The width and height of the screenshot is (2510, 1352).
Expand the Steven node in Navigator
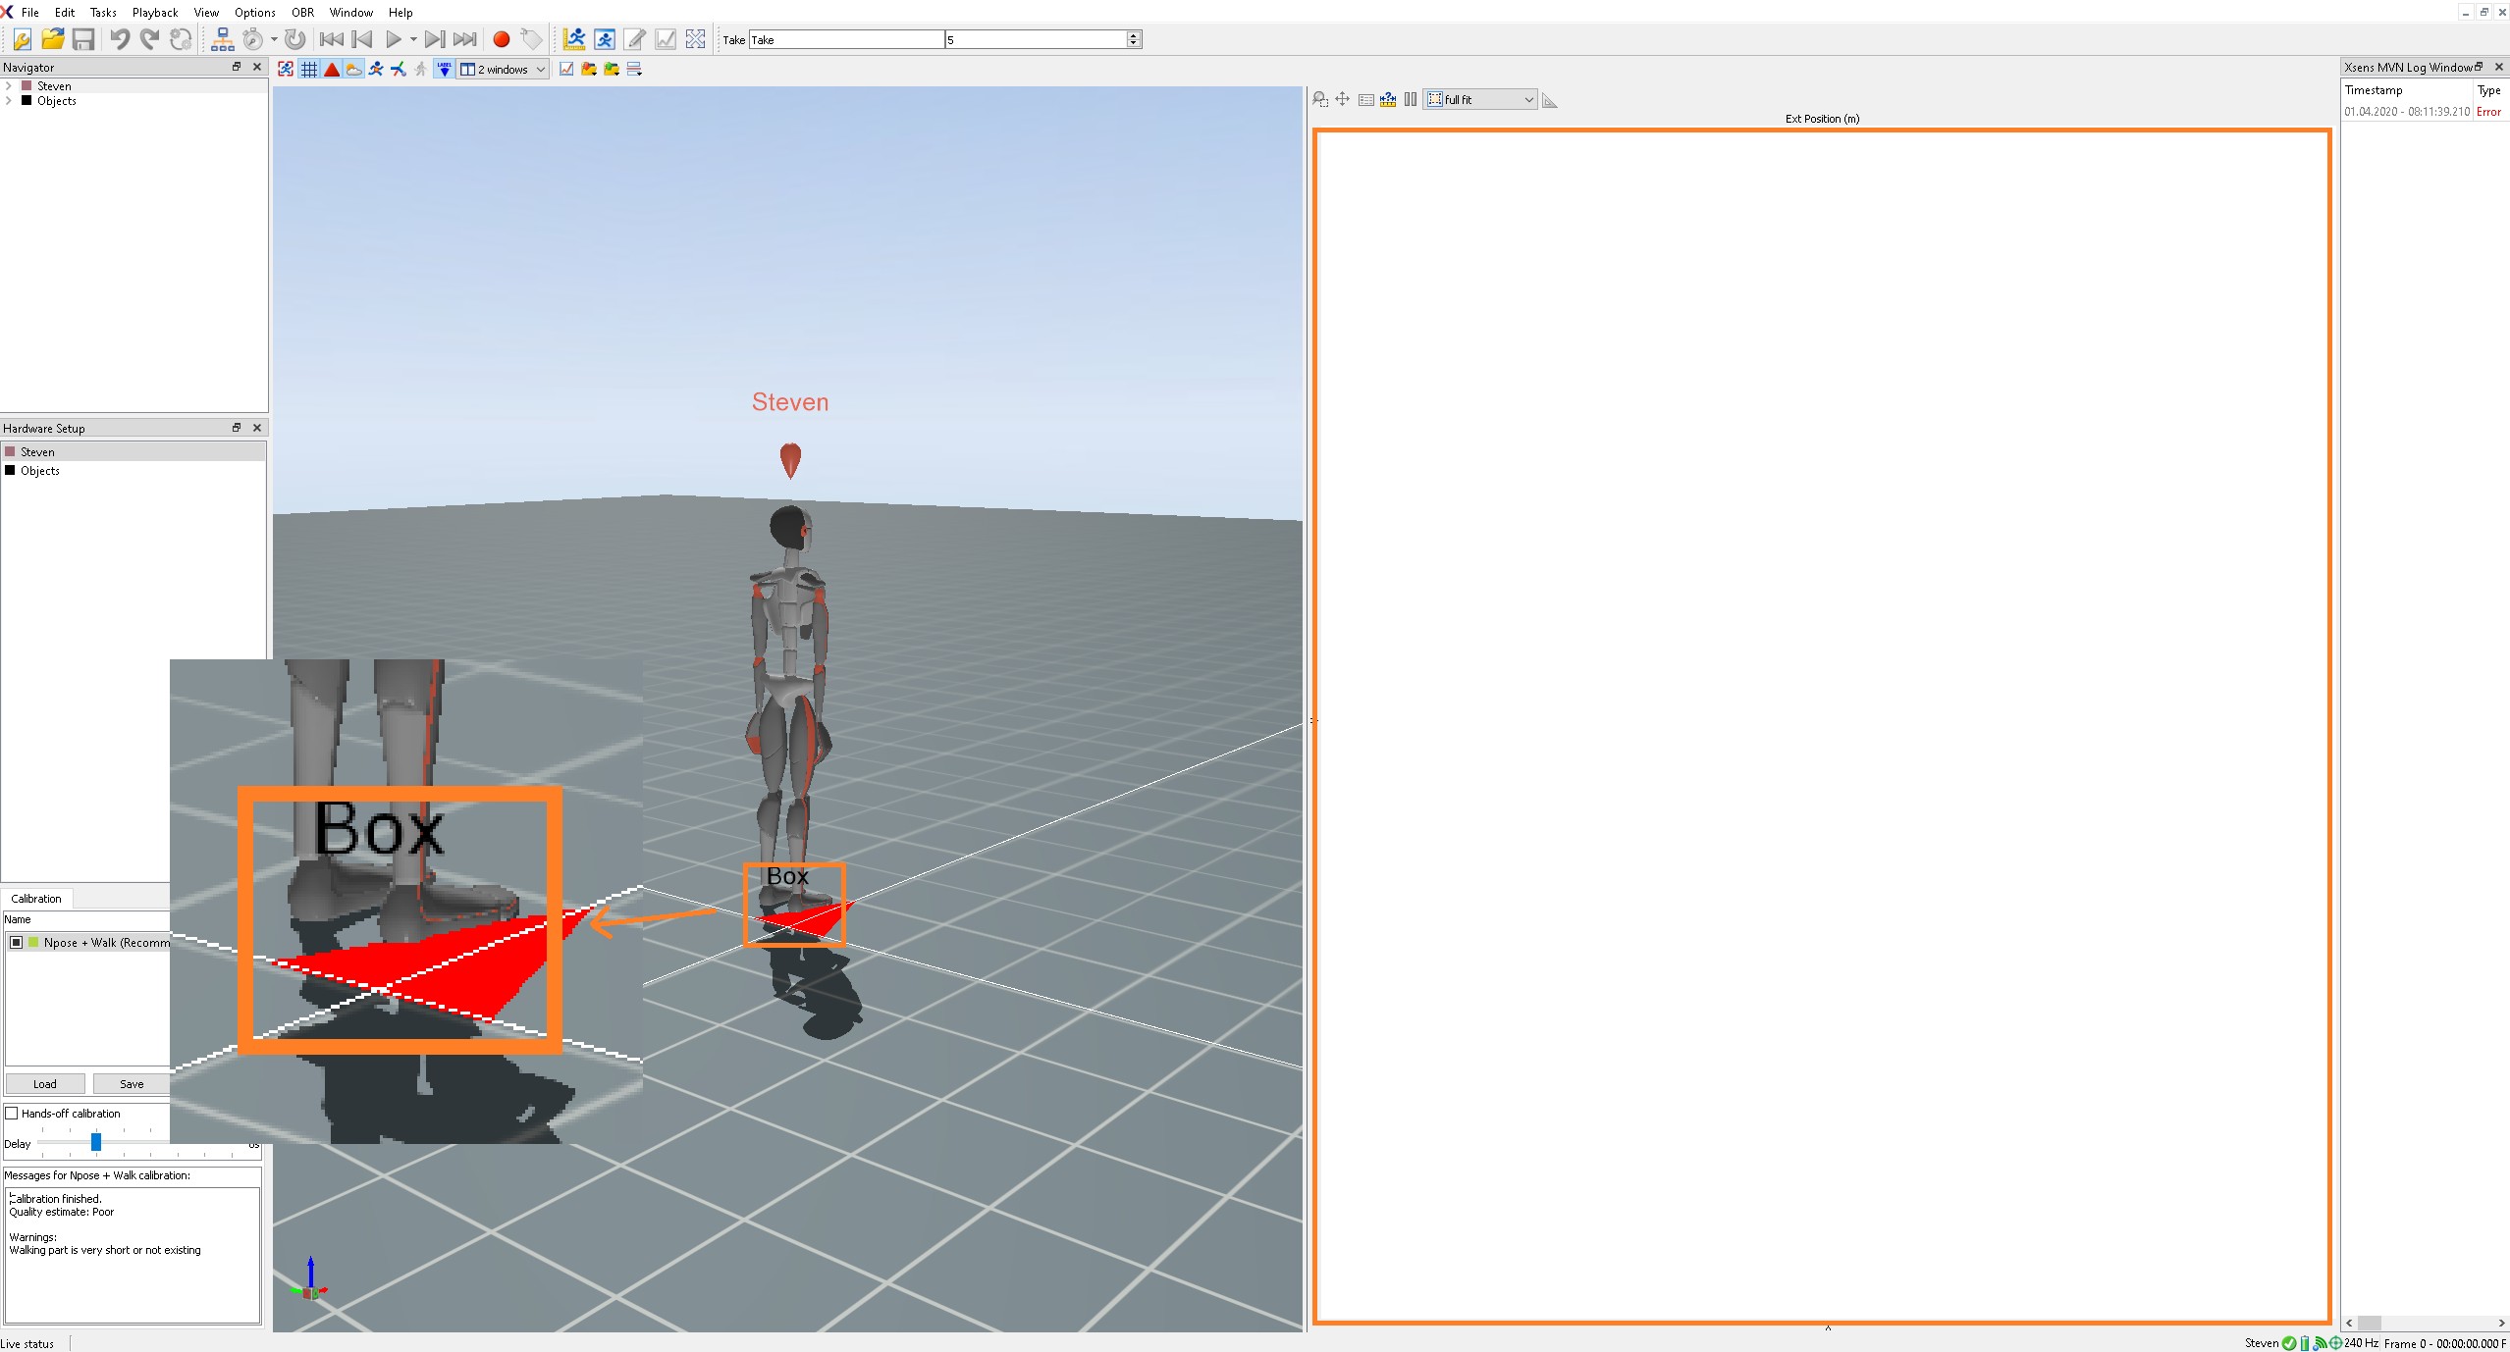9,86
